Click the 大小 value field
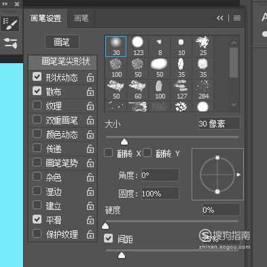 (x=219, y=124)
